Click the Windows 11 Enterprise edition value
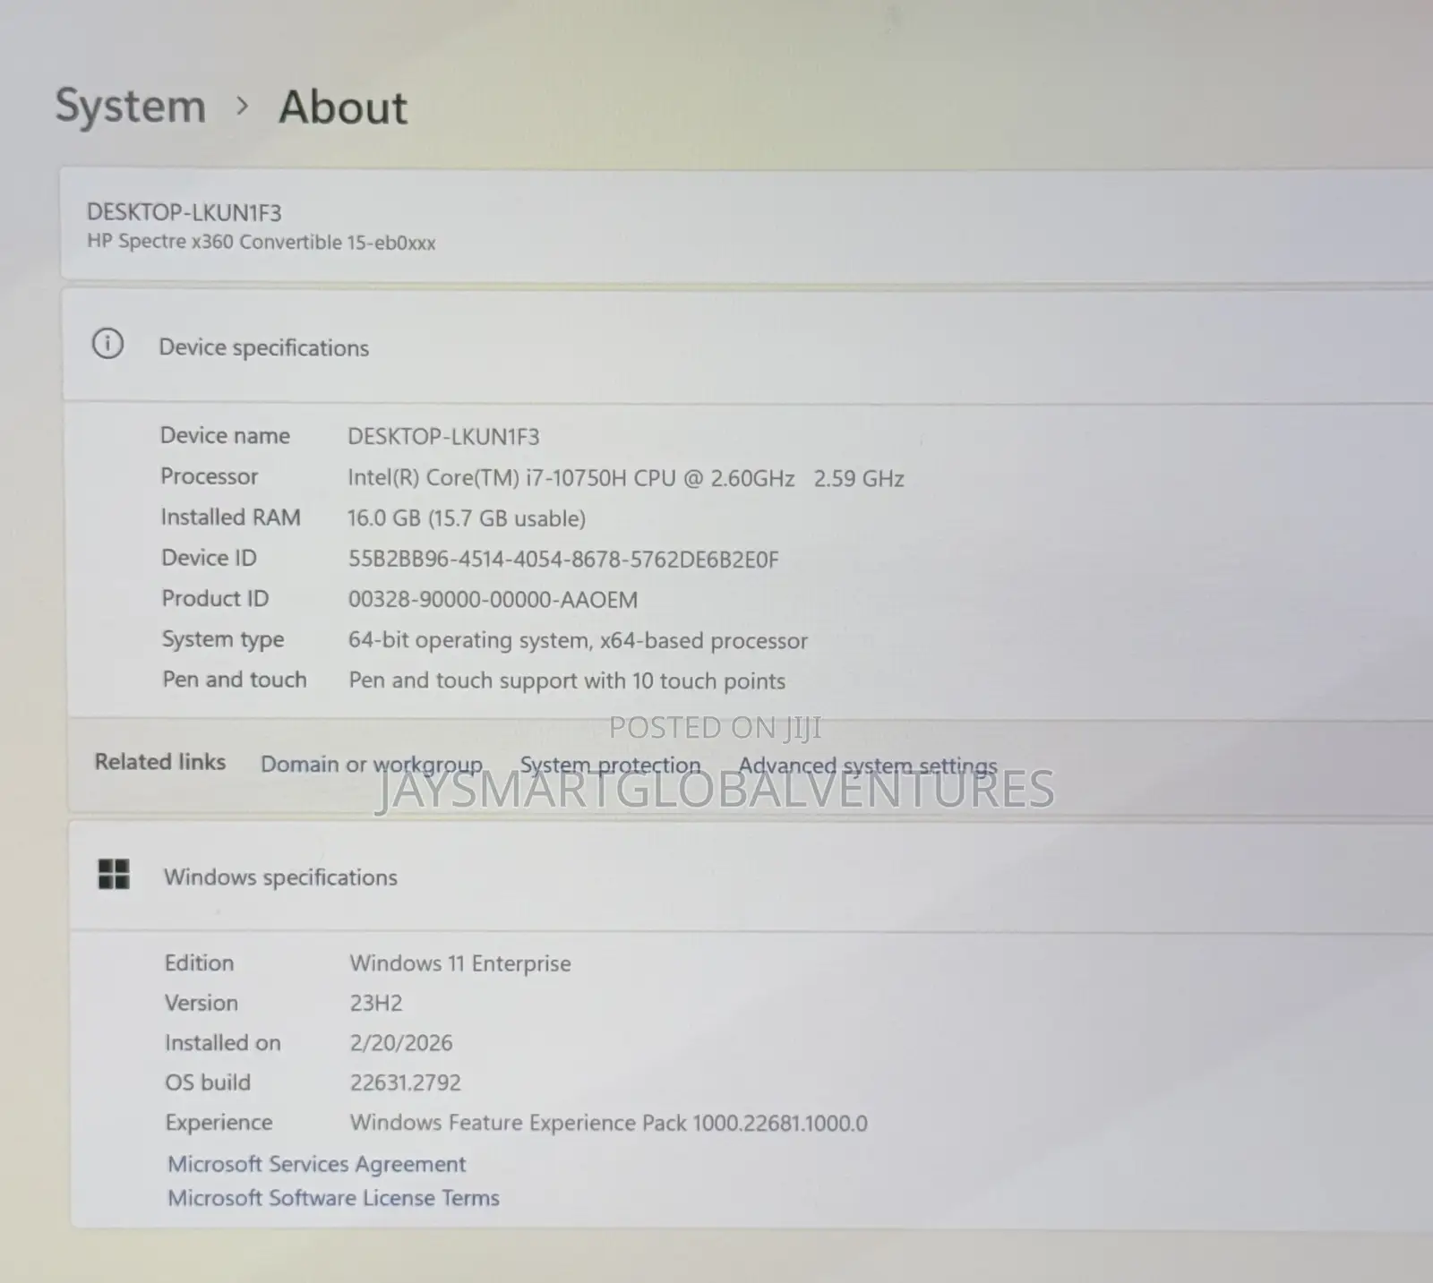Screen dimensions: 1433x1283 [x=460, y=963]
